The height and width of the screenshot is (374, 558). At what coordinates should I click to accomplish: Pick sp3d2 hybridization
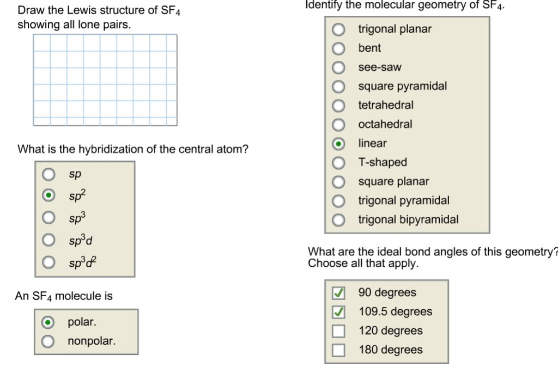[48, 262]
